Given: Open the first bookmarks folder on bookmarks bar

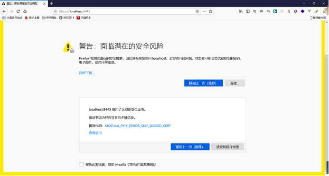Looking at the screenshot, I should pos(12,18).
